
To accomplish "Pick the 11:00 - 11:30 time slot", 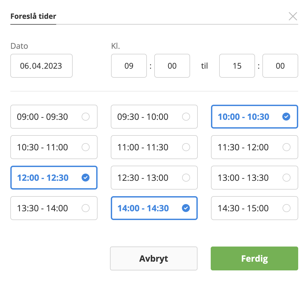I will 154,147.
